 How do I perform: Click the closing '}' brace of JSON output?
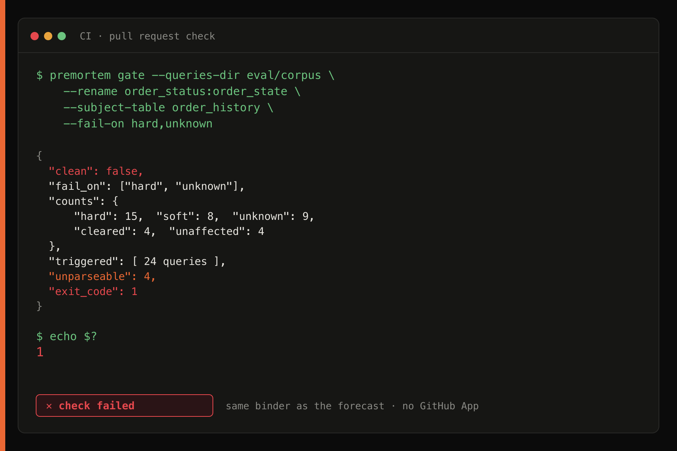click(39, 306)
